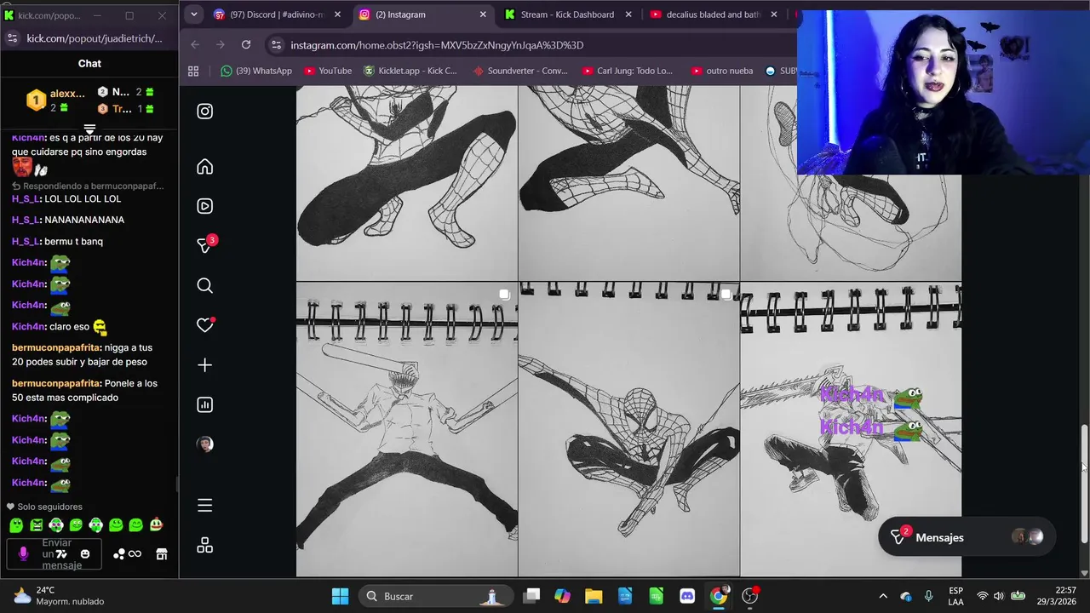Image resolution: width=1090 pixels, height=613 pixels.
Task: Create new post with plus icon
Action: click(x=204, y=365)
